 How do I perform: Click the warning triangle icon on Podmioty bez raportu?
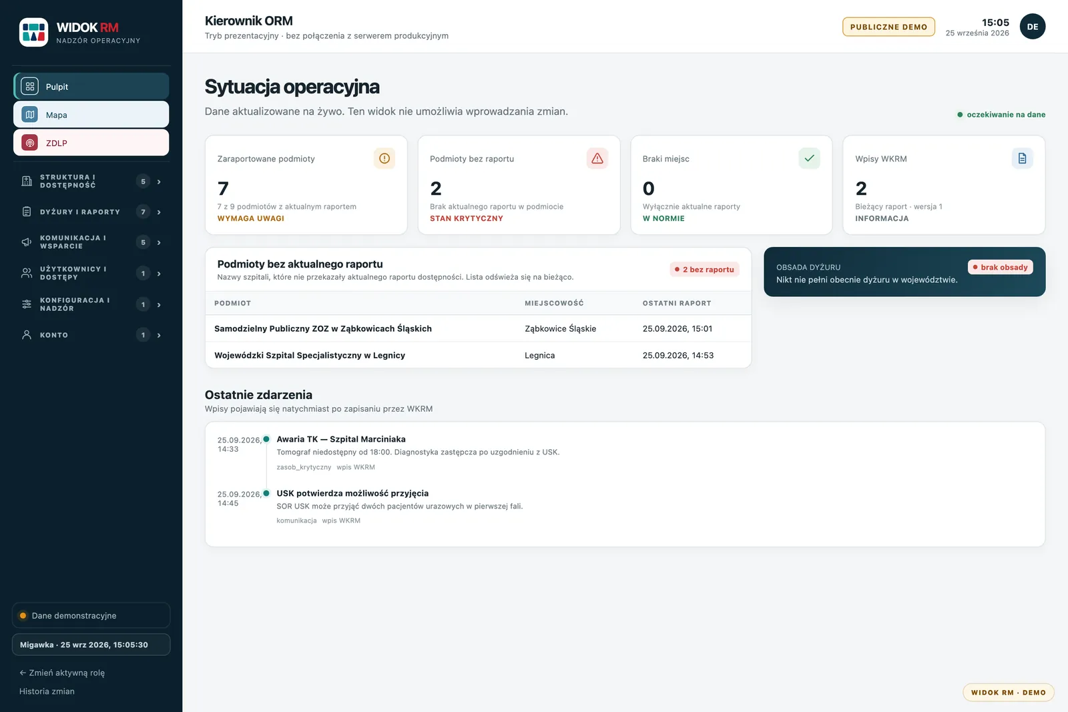click(x=597, y=158)
